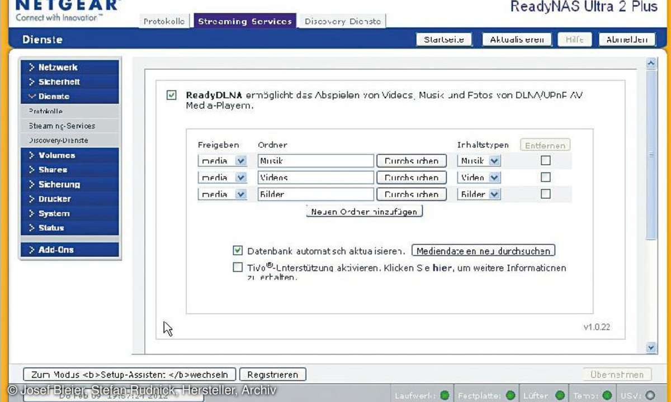Click the Musik folder input field
This screenshot has width=671, height=402.
[316, 161]
